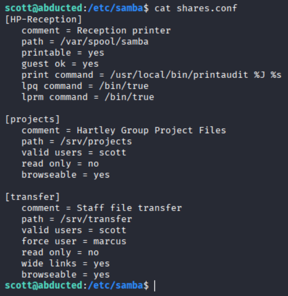Click the 'path = /srv/projects' line
The image size is (288, 296).
click(x=77, y=141)
